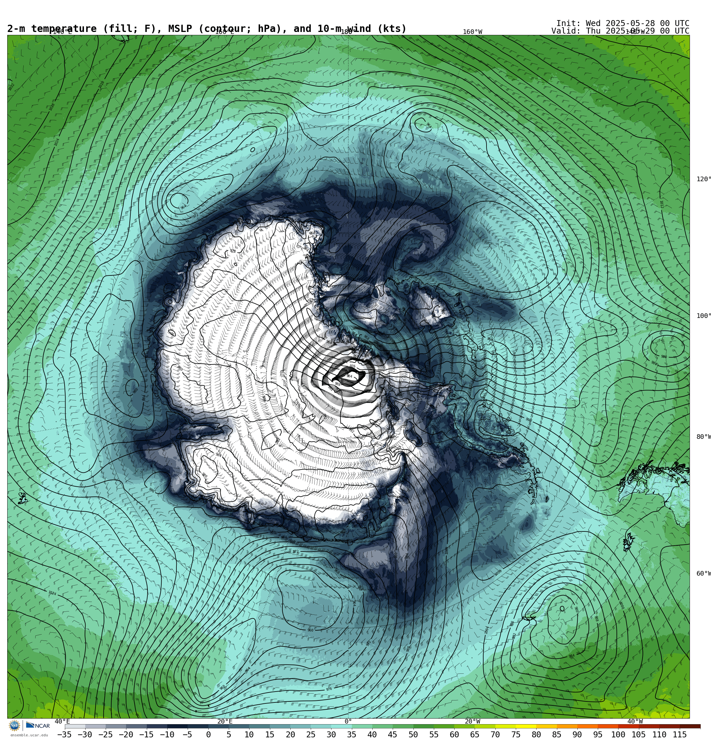The height and width of the screenshot is (739, 711).
Task: Click the '20°W' longitude label at bottom
Action: (x=472, y=721)
